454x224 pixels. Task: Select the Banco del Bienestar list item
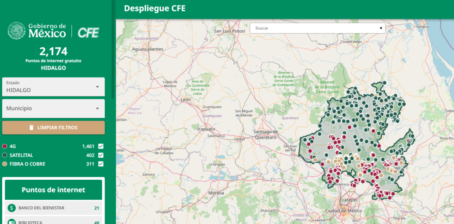click(53, 208)
